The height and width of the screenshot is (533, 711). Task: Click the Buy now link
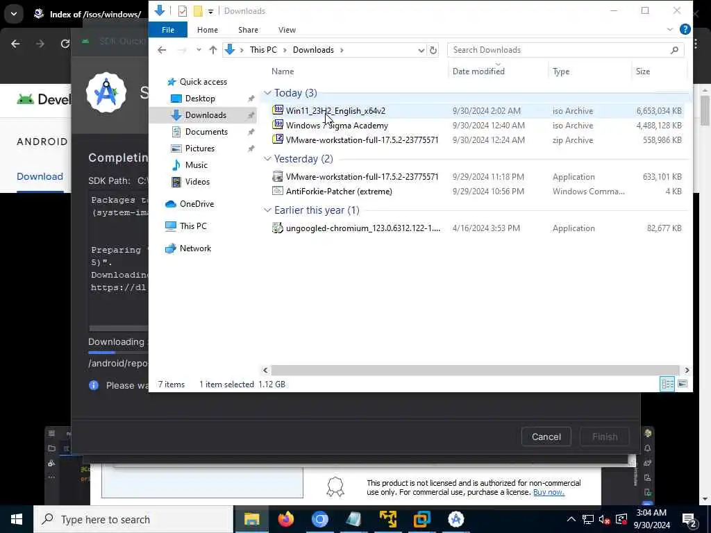549,492
